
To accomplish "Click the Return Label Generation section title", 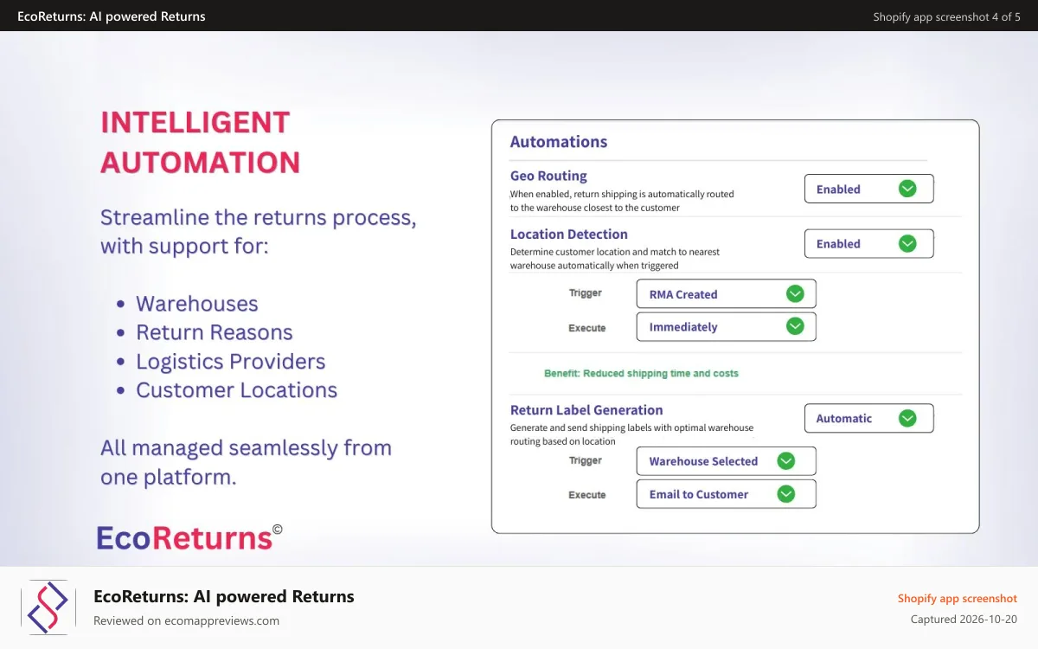I will (x=586, y=410).
